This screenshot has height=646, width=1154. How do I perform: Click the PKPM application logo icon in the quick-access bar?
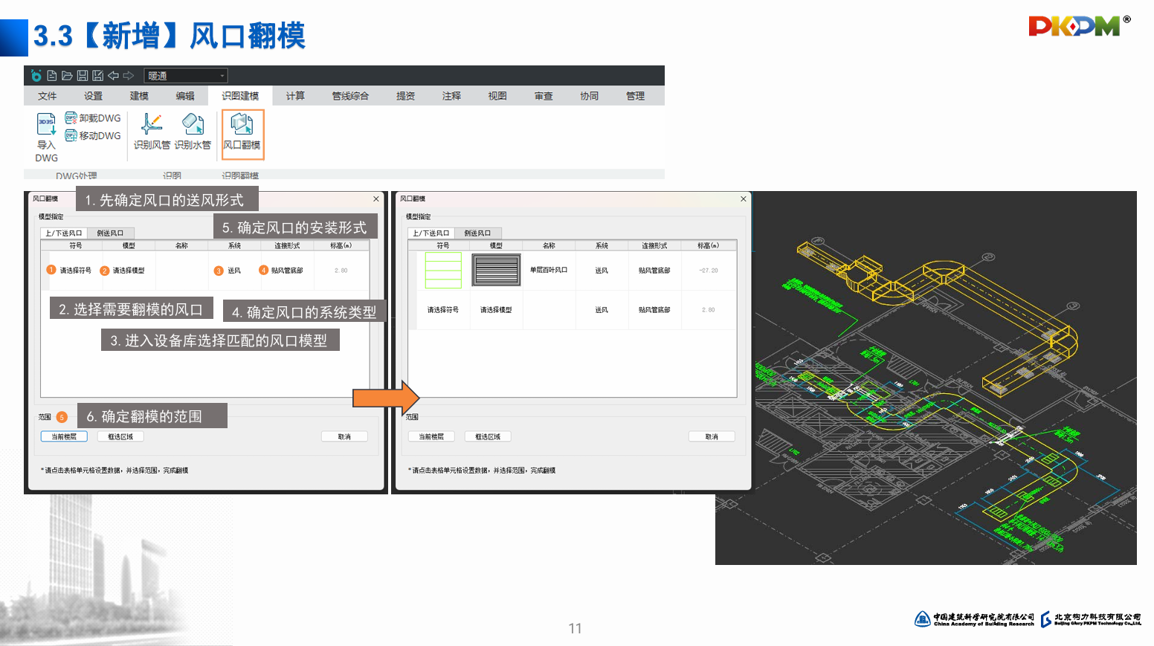pos(36,76)
